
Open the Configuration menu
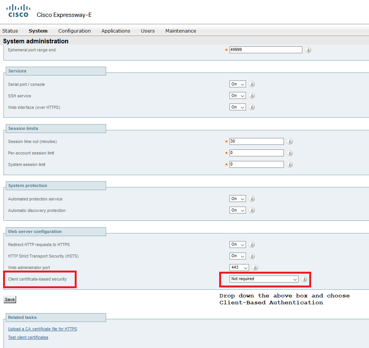point(74,31)
